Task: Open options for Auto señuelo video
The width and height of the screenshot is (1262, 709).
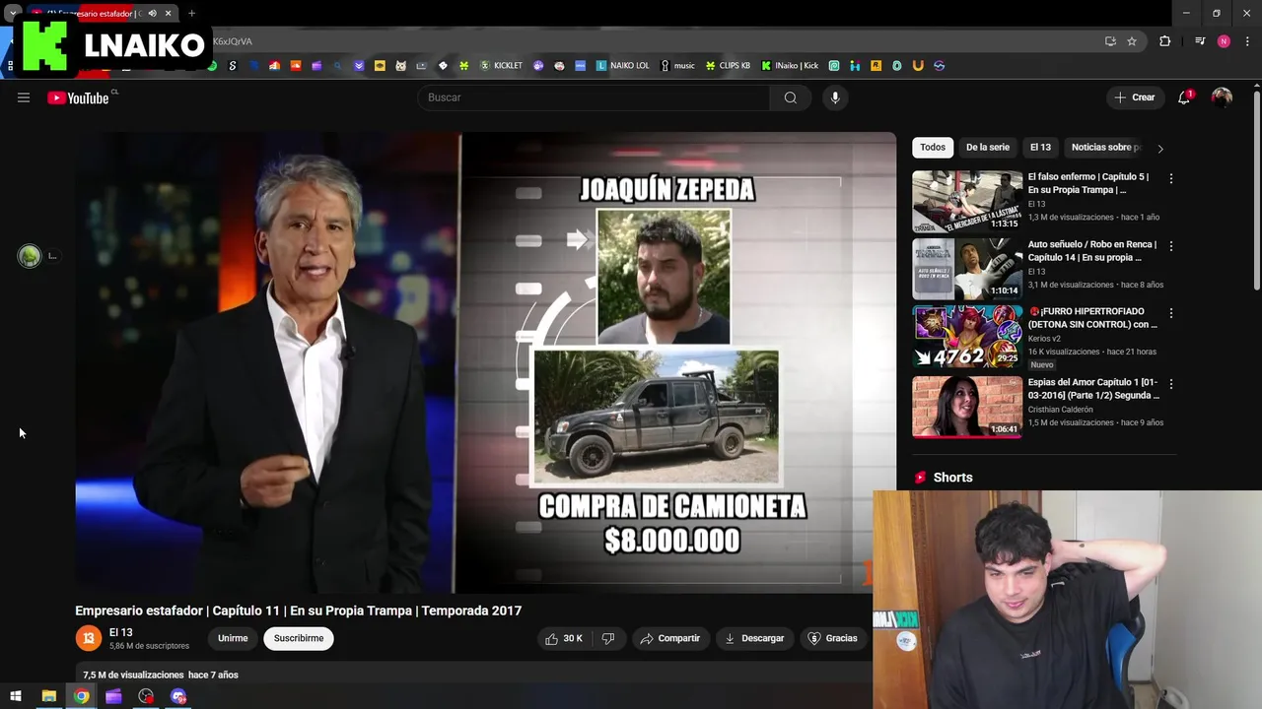Action: point(1170,245)
